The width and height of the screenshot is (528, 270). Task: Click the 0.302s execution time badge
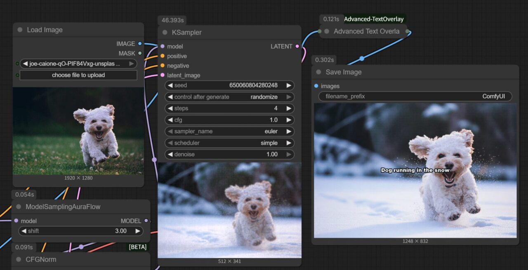click(x=324, y=60)
